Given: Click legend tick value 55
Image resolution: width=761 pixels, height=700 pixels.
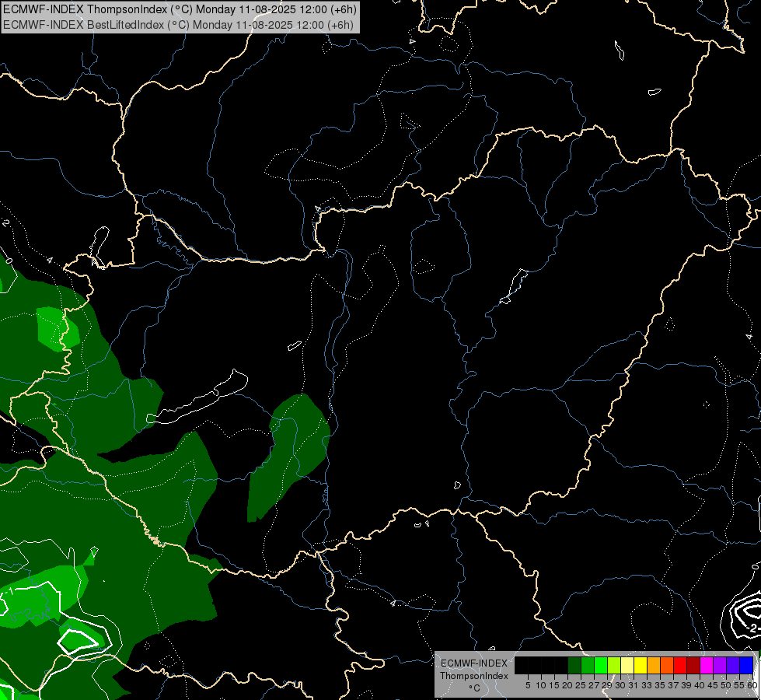Looking at the screenshot, I should (x=739, y=685).
